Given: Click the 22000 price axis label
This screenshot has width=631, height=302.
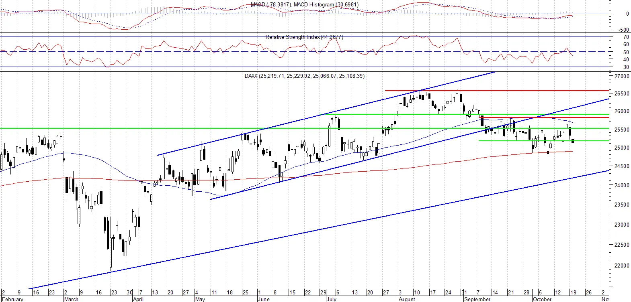Looking at the screenshot, I should (x=622, y=266).
